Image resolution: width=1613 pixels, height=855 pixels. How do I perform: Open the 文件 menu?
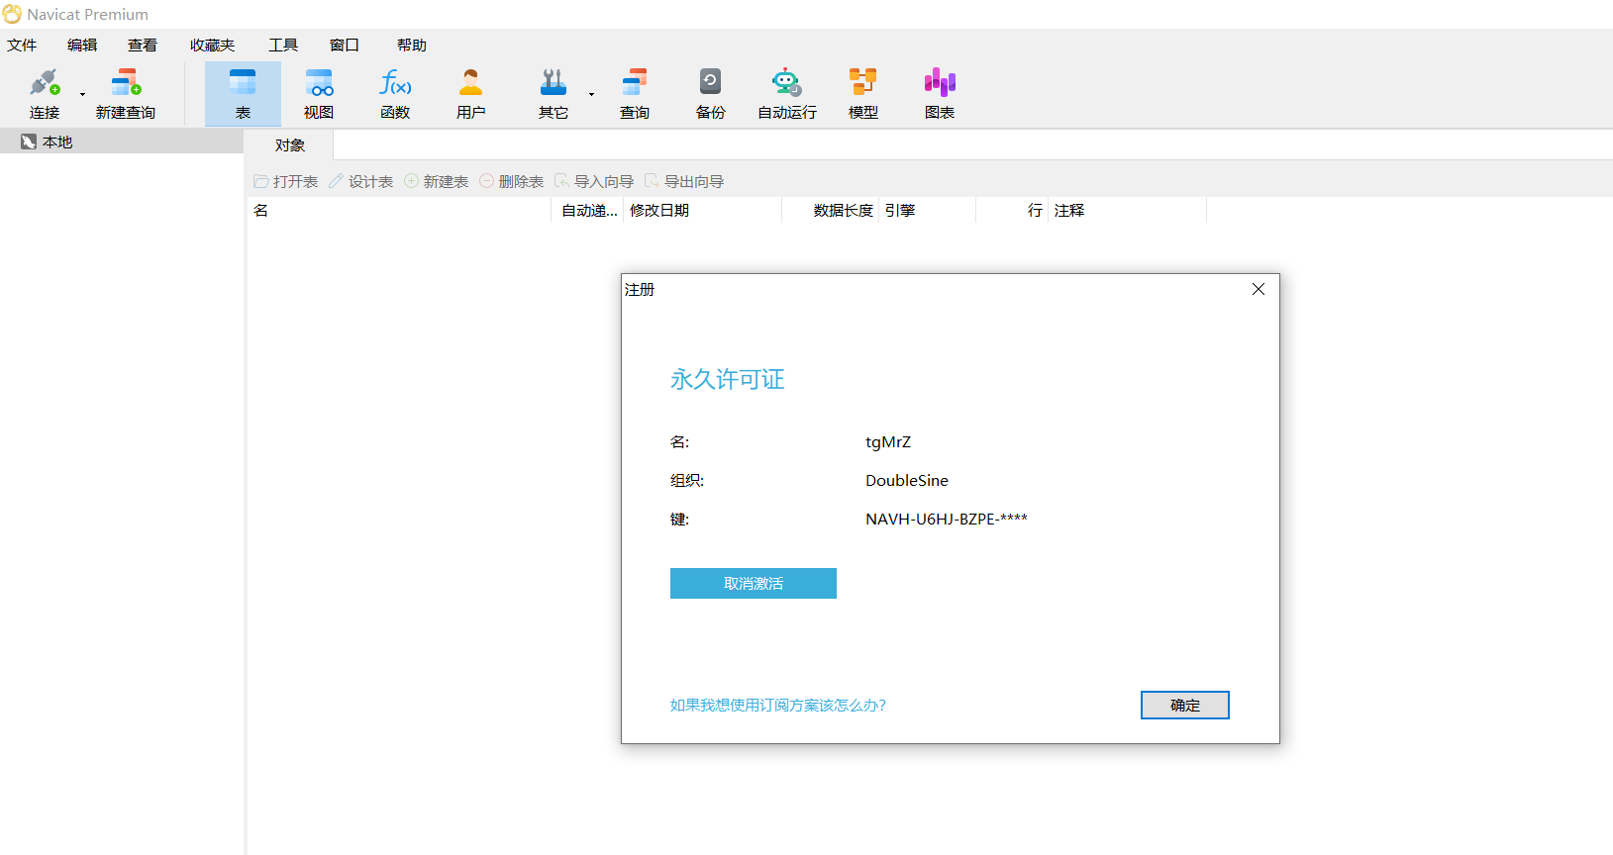[x=22, y=46]
